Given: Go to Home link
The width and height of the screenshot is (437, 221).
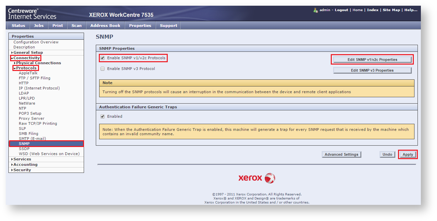Looking at the screenshot, I should coord(357,10).
